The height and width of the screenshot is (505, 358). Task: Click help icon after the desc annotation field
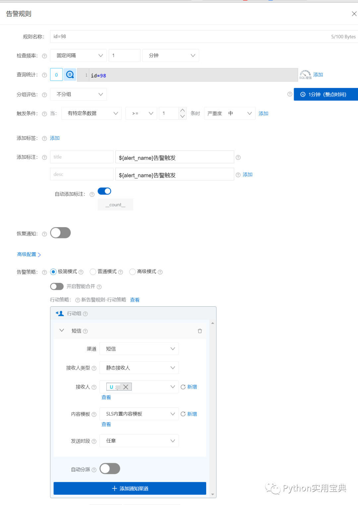(x=238, y=175)
